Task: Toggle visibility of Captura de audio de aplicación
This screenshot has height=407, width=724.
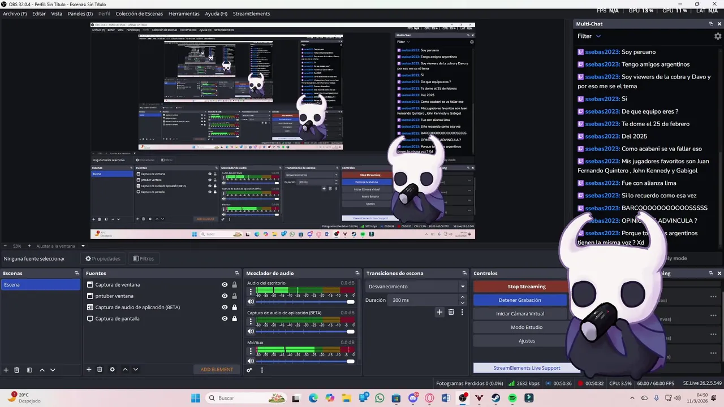Action: point(225,308)
